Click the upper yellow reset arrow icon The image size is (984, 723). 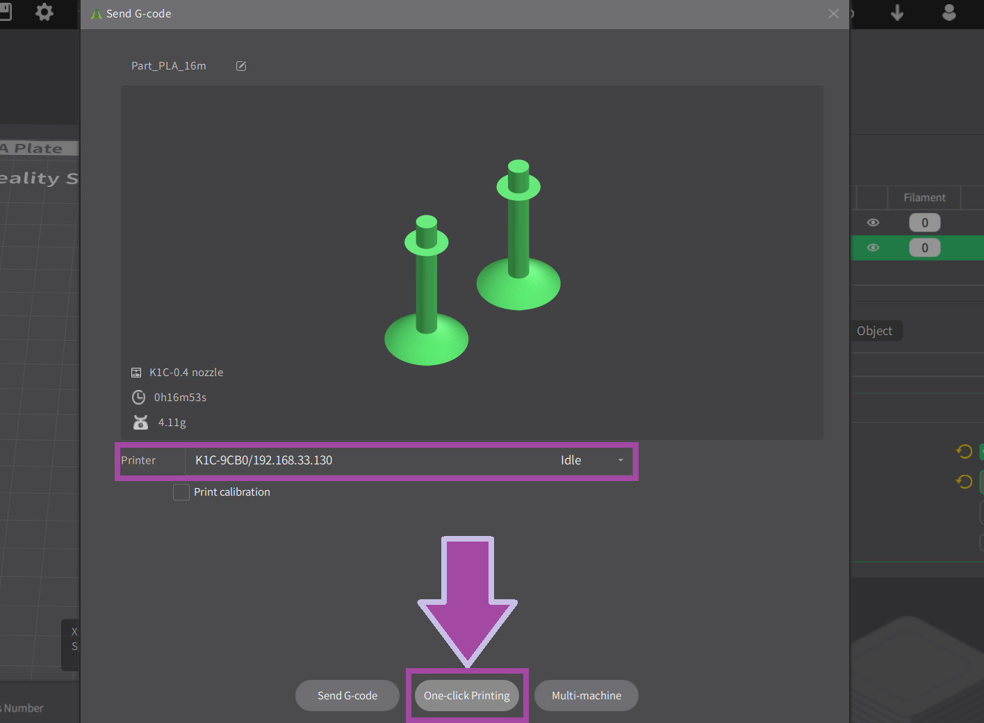(x=964, y=452)
